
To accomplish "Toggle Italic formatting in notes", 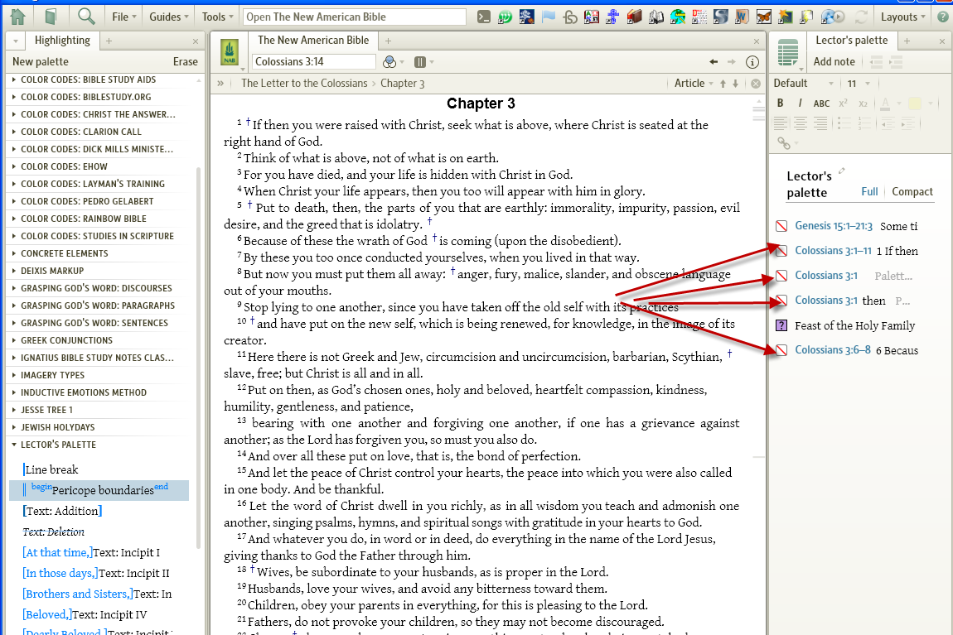I will (x=800, y=103).
